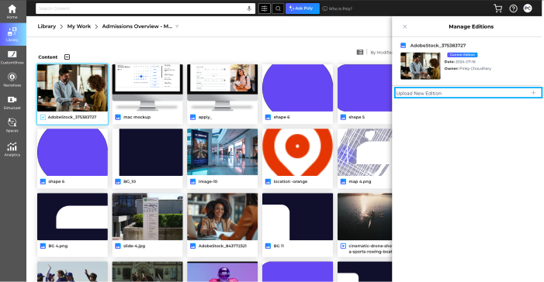Select the BG 11 thumbnail

click(298, 216)
